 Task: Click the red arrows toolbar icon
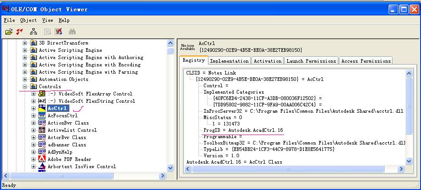coord(20,32)
